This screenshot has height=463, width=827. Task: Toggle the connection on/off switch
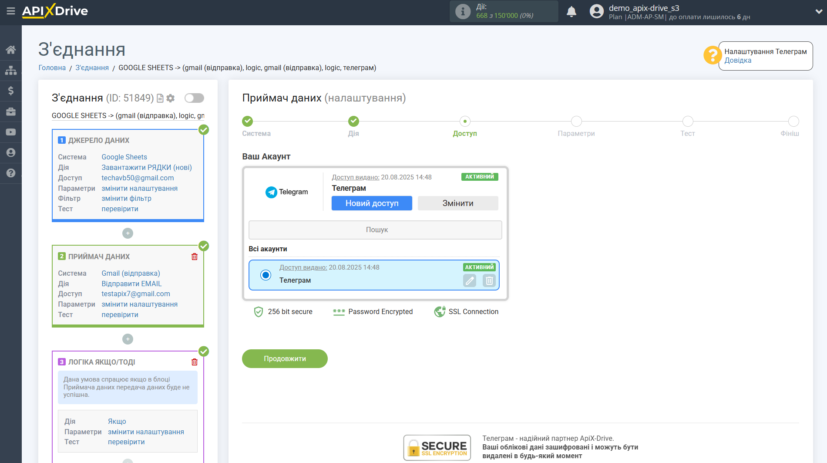(194, 98)
